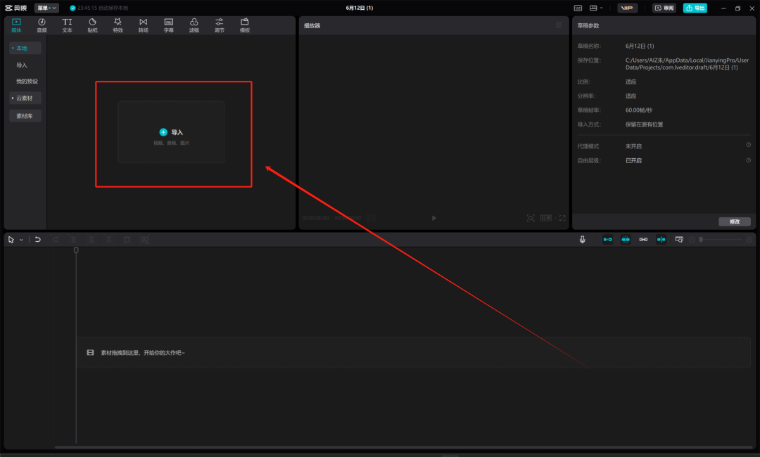Click the undo arrow in timeline toolbar
Image resolution: width=760 pixels, height=457 pixels.
click(38, 240)
